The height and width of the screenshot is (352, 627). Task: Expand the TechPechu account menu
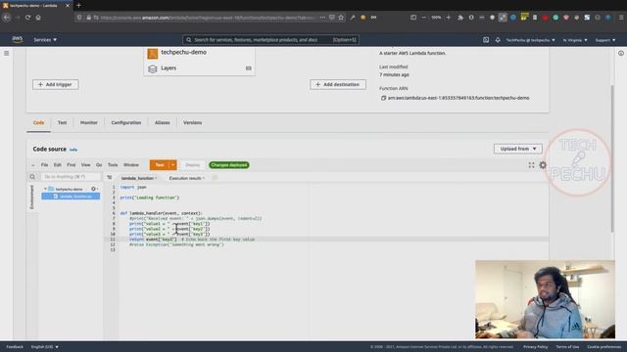[530, 40]
